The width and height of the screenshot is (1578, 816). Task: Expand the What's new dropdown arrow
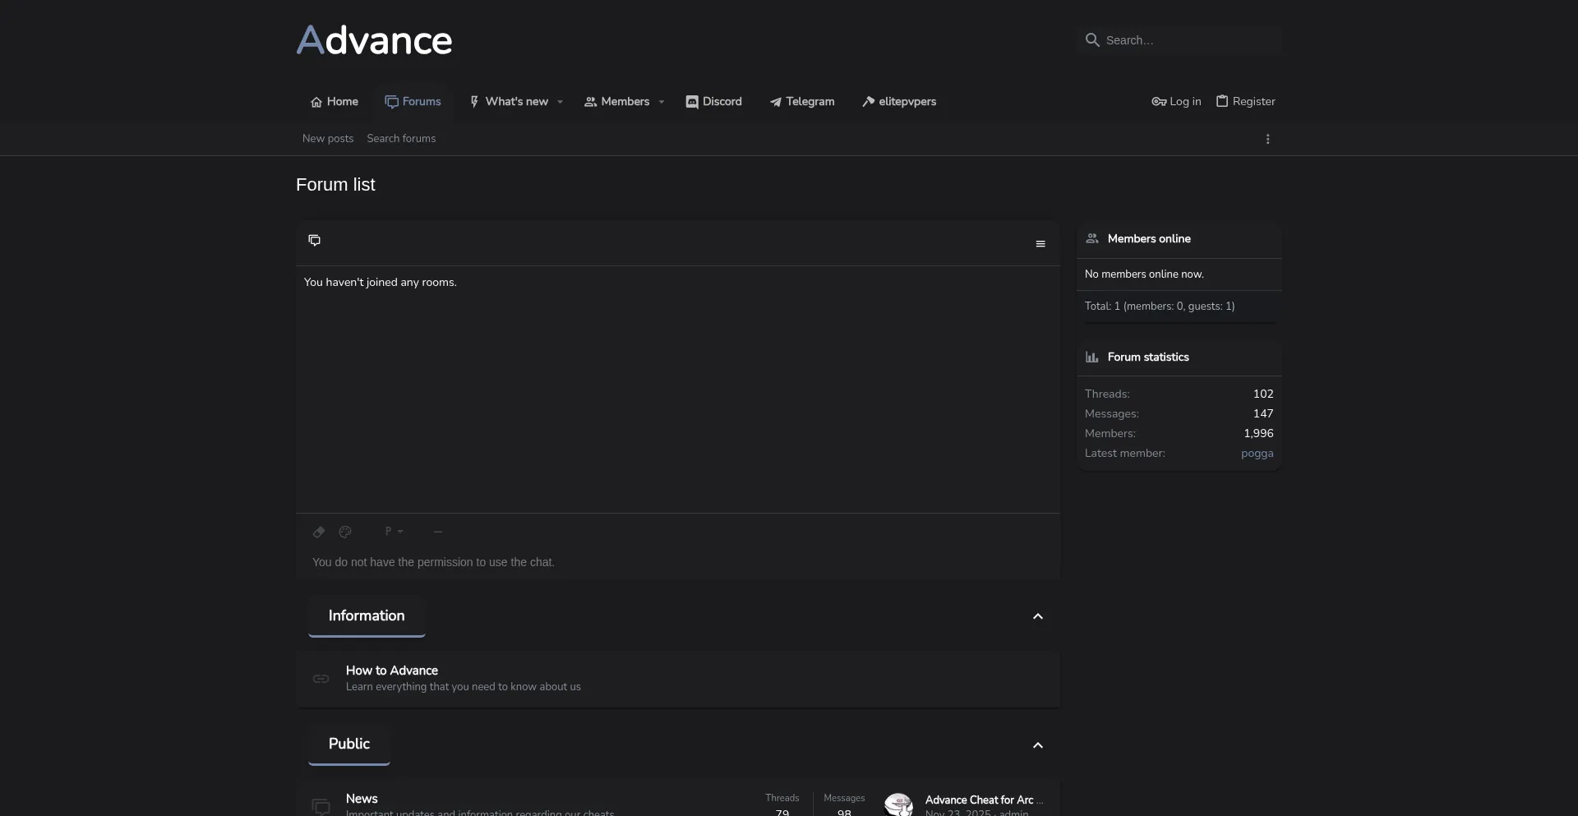click(561, 102)
